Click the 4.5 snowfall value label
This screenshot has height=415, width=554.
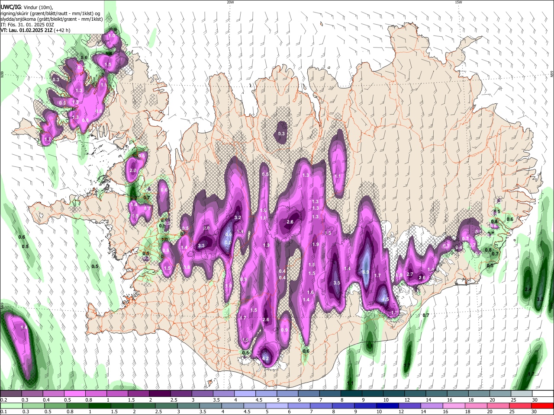click(386, 300)
